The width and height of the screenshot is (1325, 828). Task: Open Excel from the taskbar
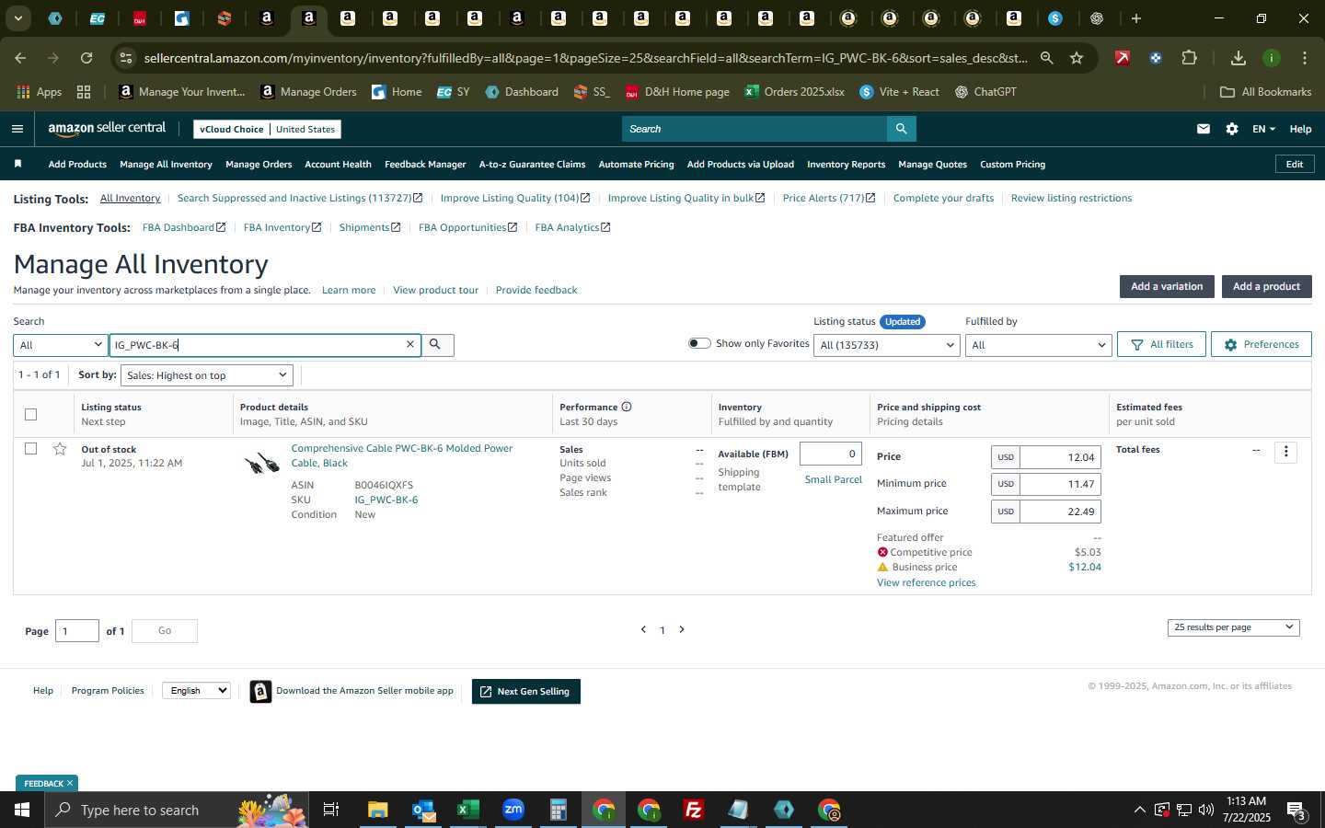[467, 810]
